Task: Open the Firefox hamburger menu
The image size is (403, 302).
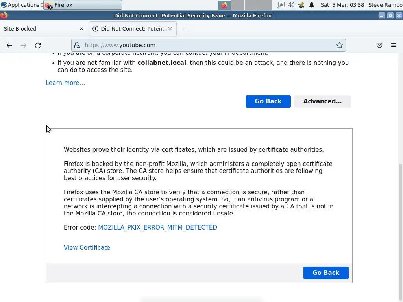Action: pos(394,45)
